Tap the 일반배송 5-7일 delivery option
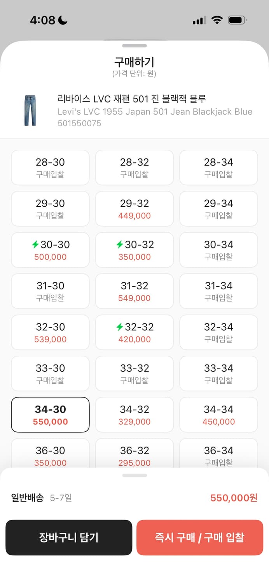The height and width of the screenshot is (585, 269). [42, 498]
